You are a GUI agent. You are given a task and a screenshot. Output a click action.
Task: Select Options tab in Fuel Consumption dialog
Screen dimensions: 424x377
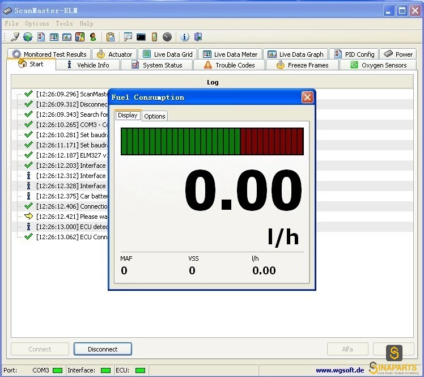[x=155, y=116]
